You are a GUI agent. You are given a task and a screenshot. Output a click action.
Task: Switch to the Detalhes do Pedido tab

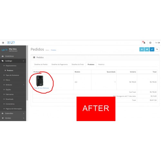(41, 64)
